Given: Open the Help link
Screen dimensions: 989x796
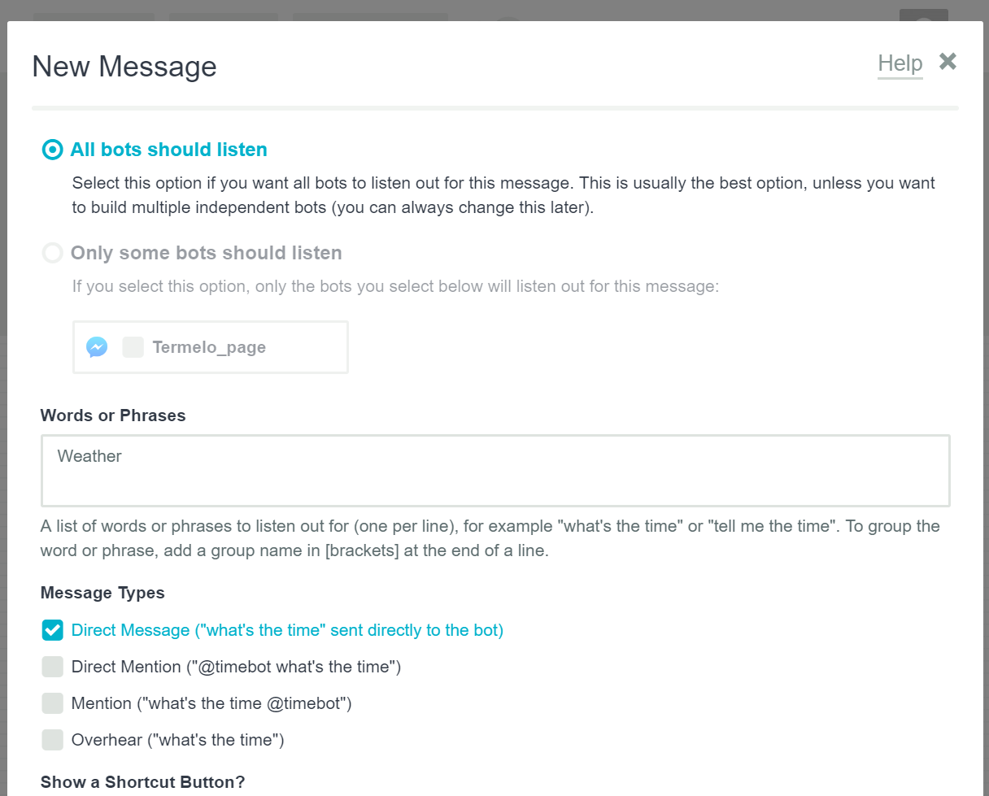Looking at the screenshot, I should 900,63.
